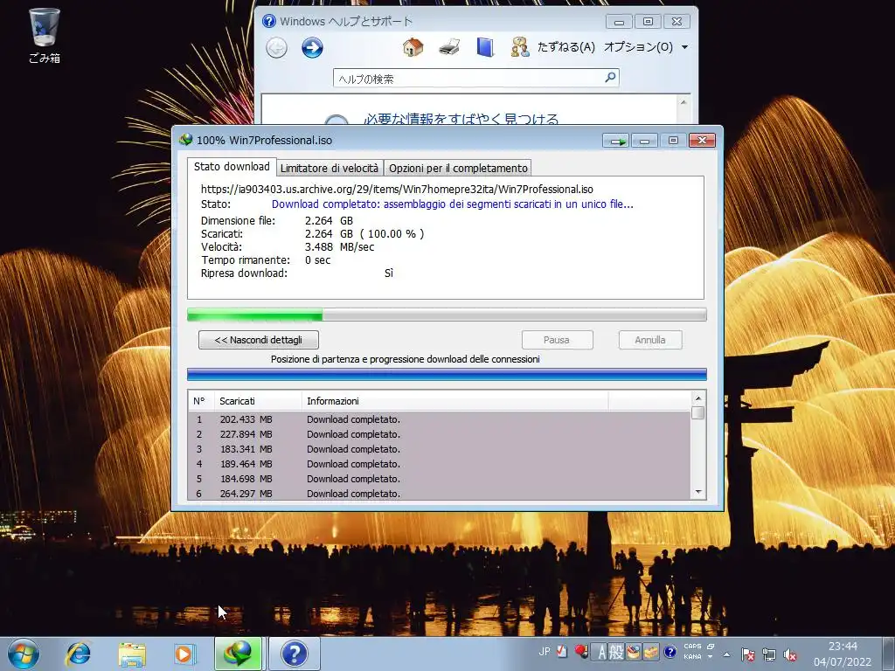Open the Help home page icon
The height and width of the screenshot is (671, 895).
tap(413, 47)
